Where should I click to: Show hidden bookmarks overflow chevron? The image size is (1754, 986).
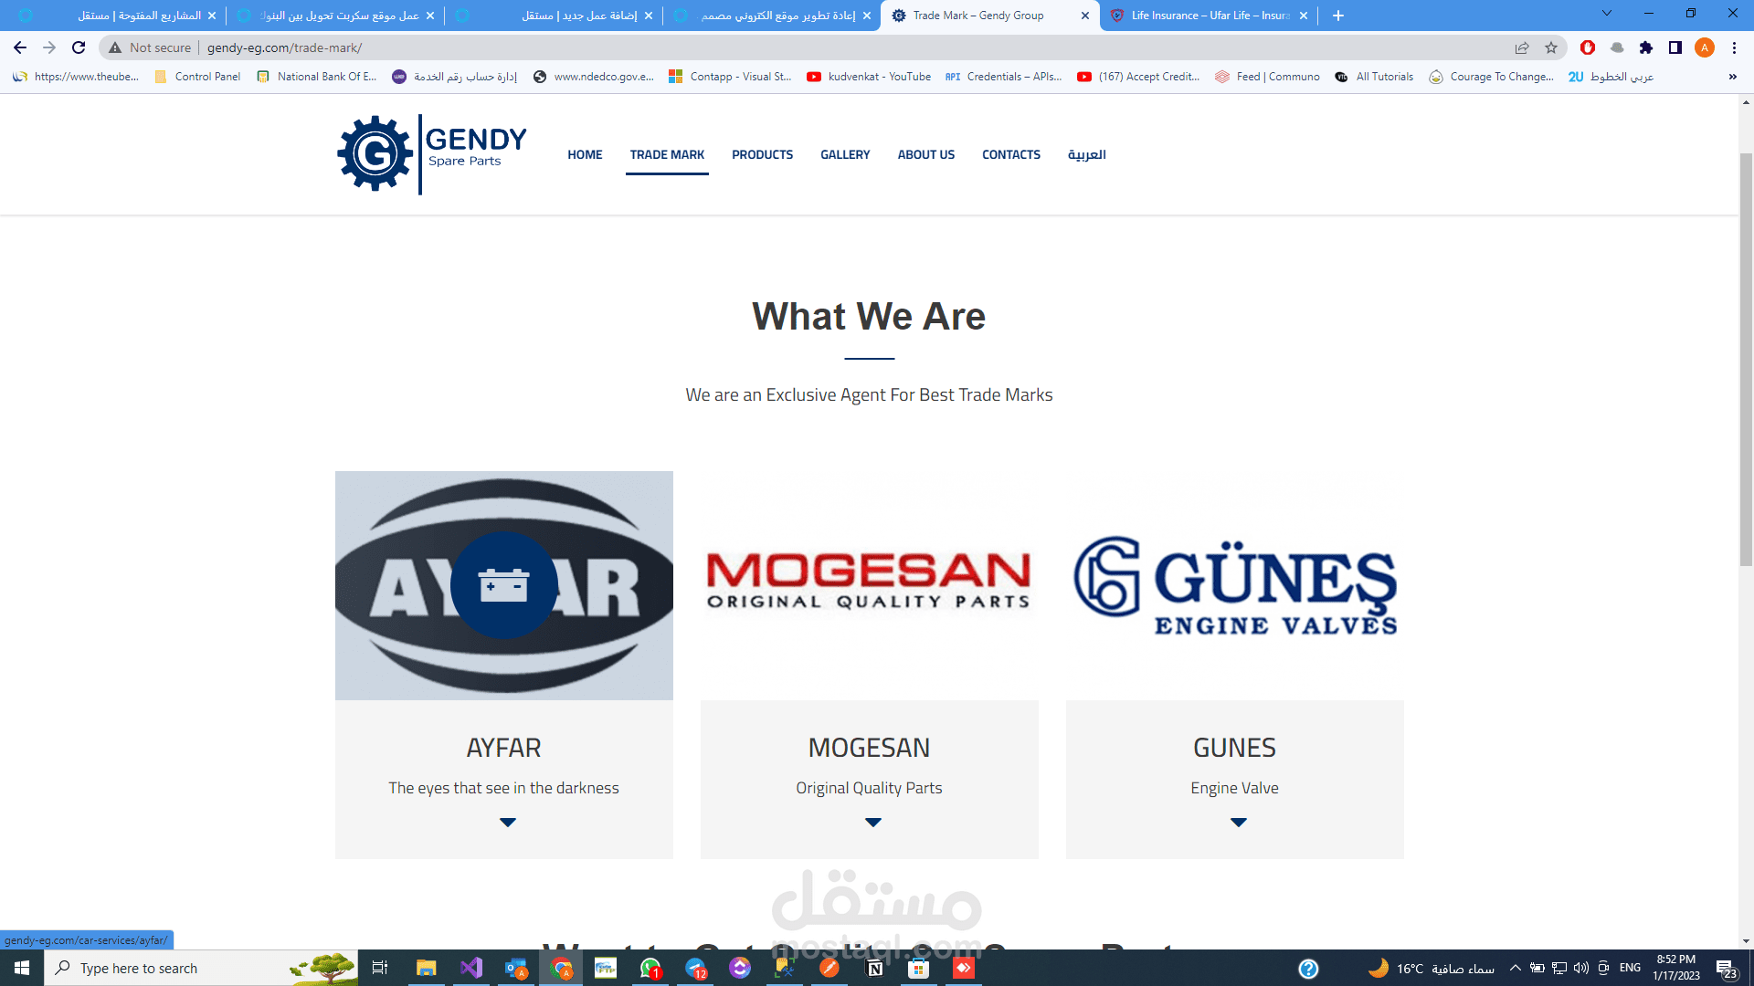point(1732,77)
